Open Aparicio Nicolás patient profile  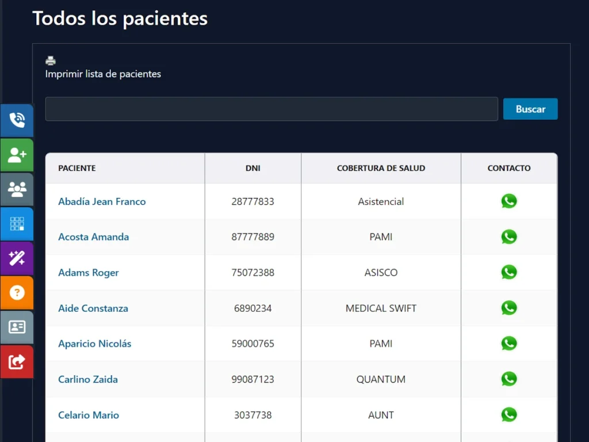[x=95, y=344]
